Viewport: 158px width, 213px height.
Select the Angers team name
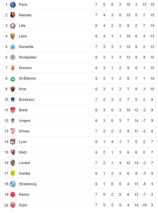25,121
